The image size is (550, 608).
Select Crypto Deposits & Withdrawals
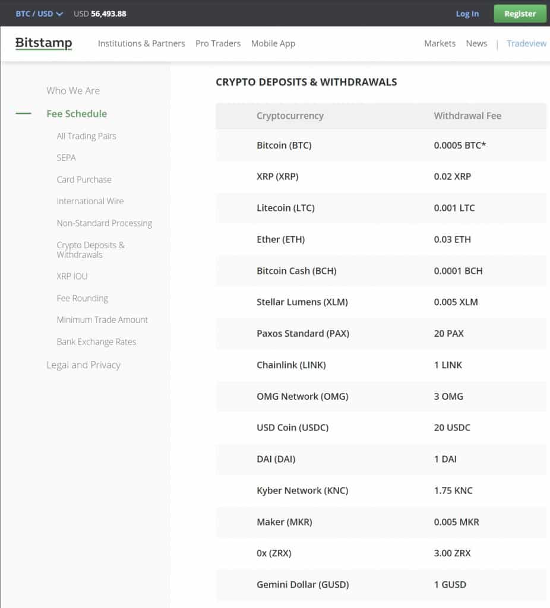click(x=92, y=249)
